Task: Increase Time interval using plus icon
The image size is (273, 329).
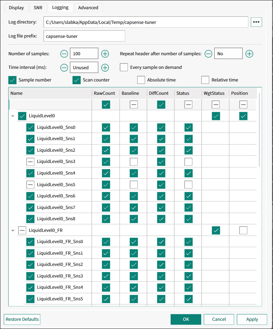Action: click(105, 68)
